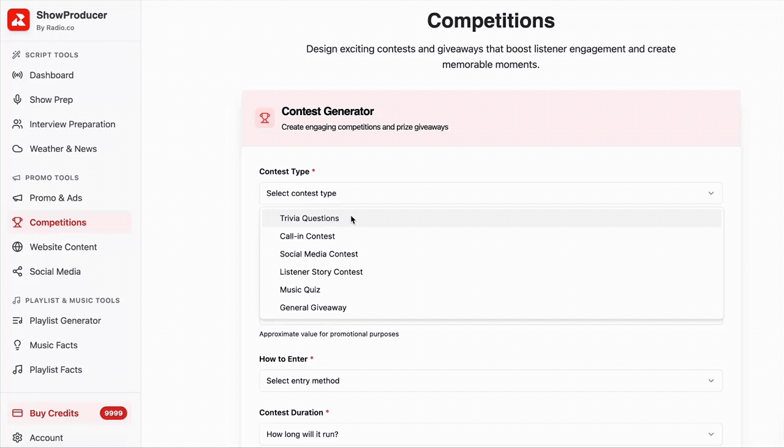Click the Music Facts lightbulb icon
The width and height of the screenshot is (784, 448).
pos(18,345)
